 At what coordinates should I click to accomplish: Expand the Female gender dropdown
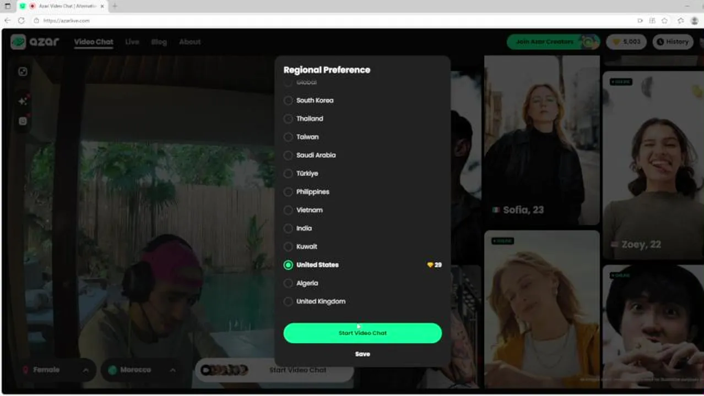(56, 370)
